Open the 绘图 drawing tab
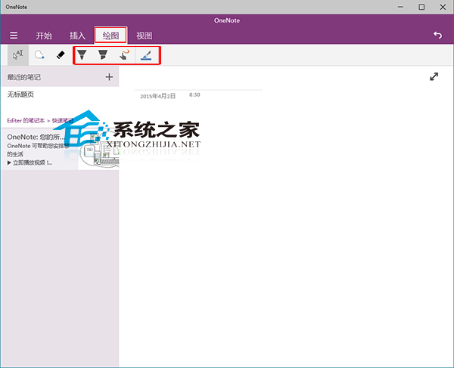This screenshot has height=368, width=454. point(110,36)
